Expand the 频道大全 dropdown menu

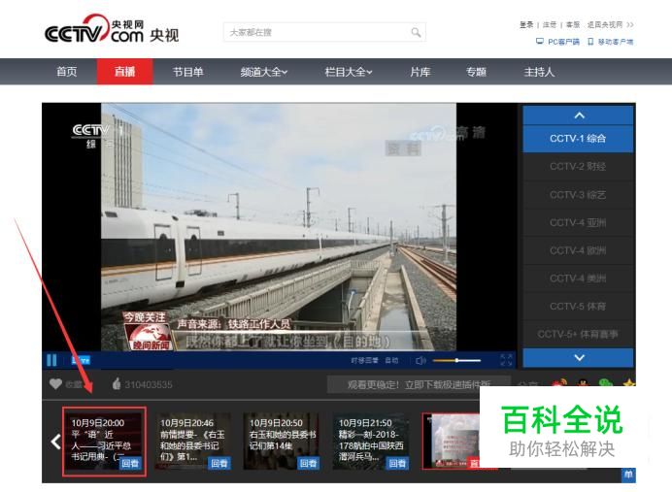263,72
